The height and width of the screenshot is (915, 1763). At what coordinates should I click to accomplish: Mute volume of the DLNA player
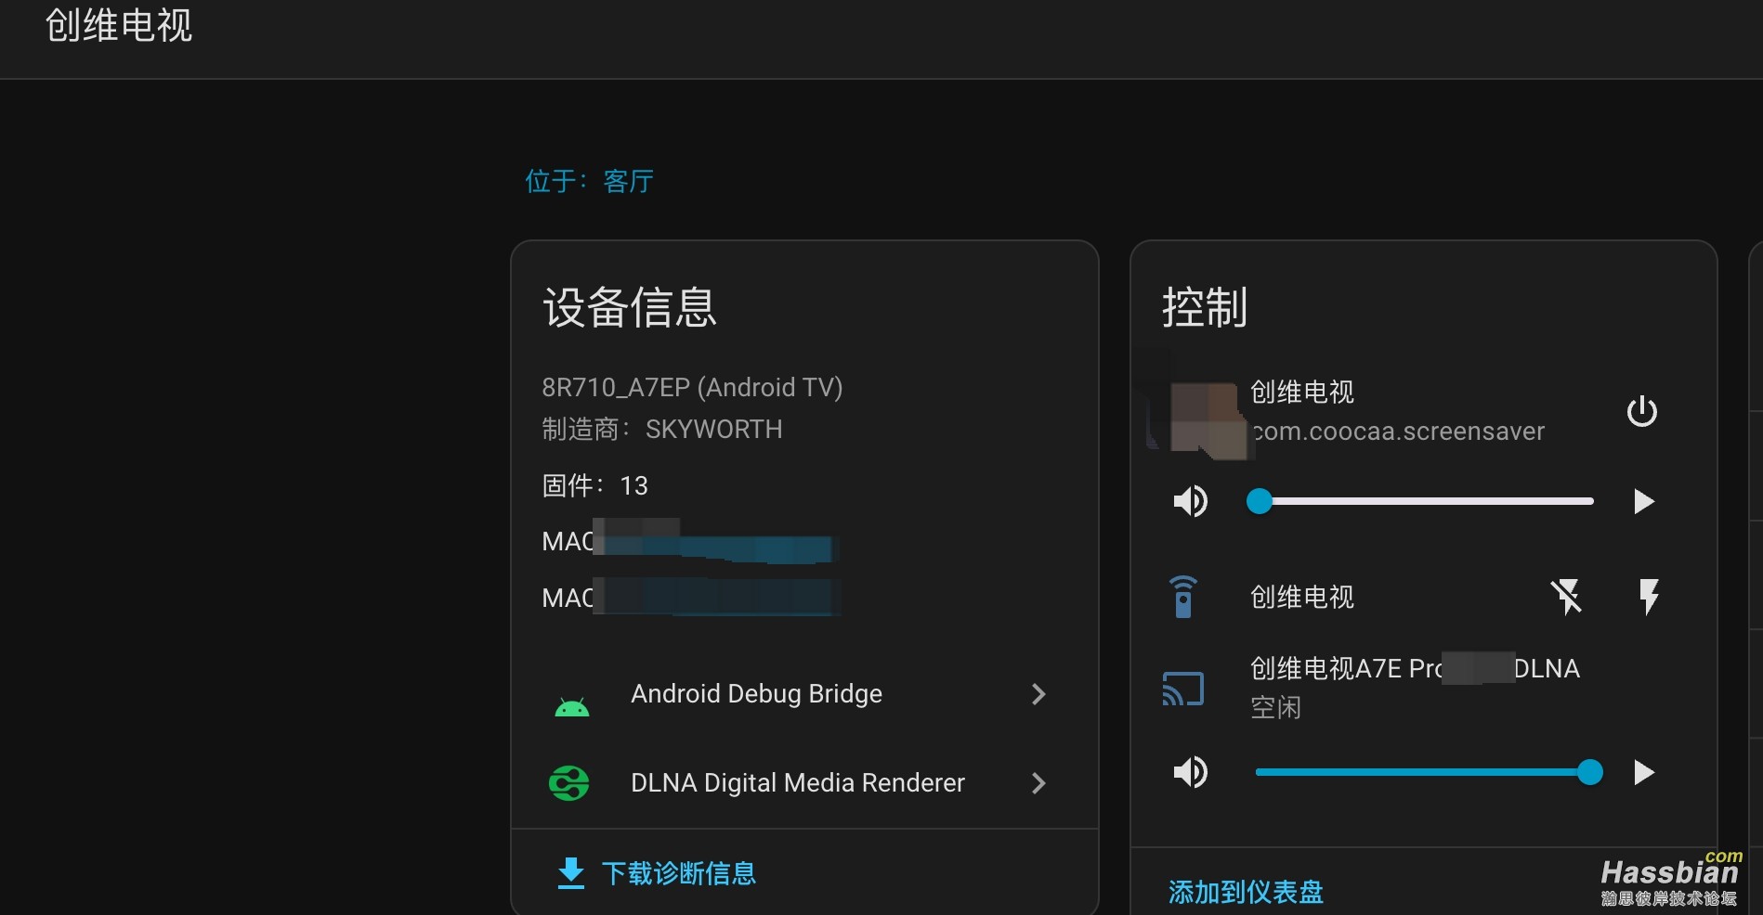tap(1190, 772)
